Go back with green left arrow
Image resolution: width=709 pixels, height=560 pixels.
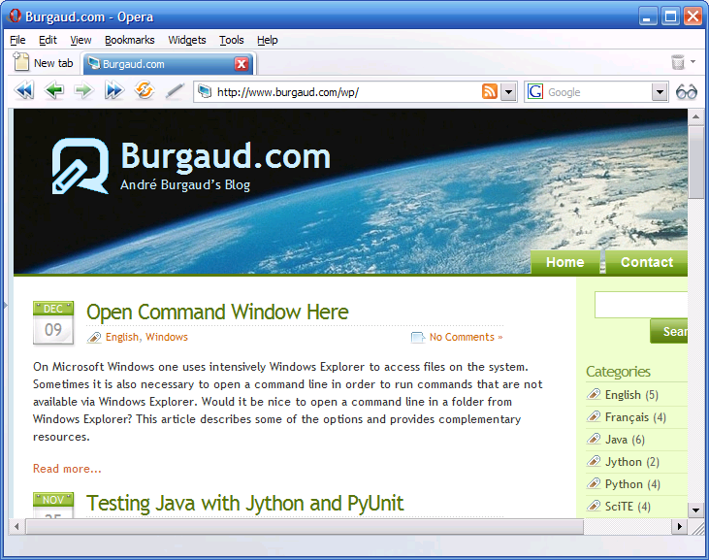point(53,91)
